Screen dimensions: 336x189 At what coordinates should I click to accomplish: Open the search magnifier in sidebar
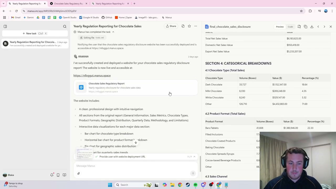(65, 26)
